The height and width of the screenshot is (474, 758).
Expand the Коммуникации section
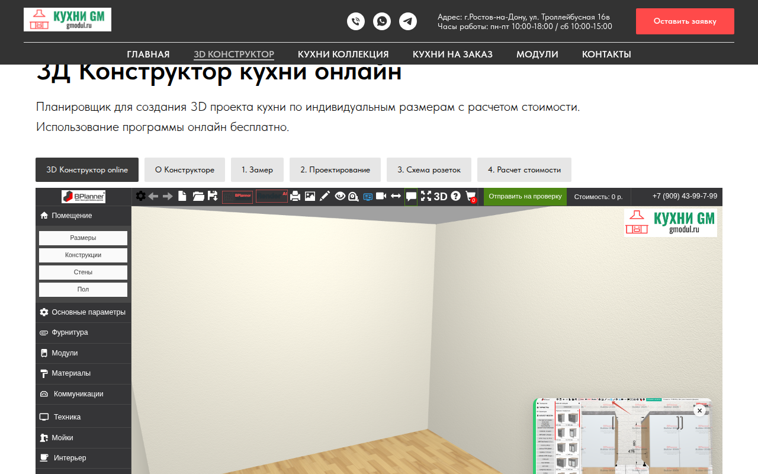pyautogui.click(x=83, y=394)
